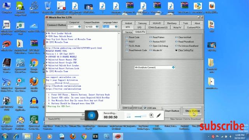Screen dimensions: 249x140
Task: Click New Version Click to Download link
Action: coord(185,119)
